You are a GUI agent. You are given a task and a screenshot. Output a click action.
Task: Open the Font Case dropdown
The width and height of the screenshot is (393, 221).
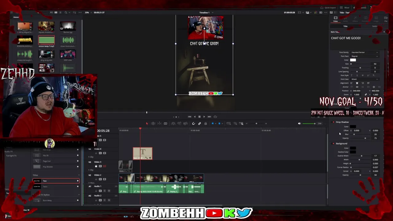(x=364, y=79)
